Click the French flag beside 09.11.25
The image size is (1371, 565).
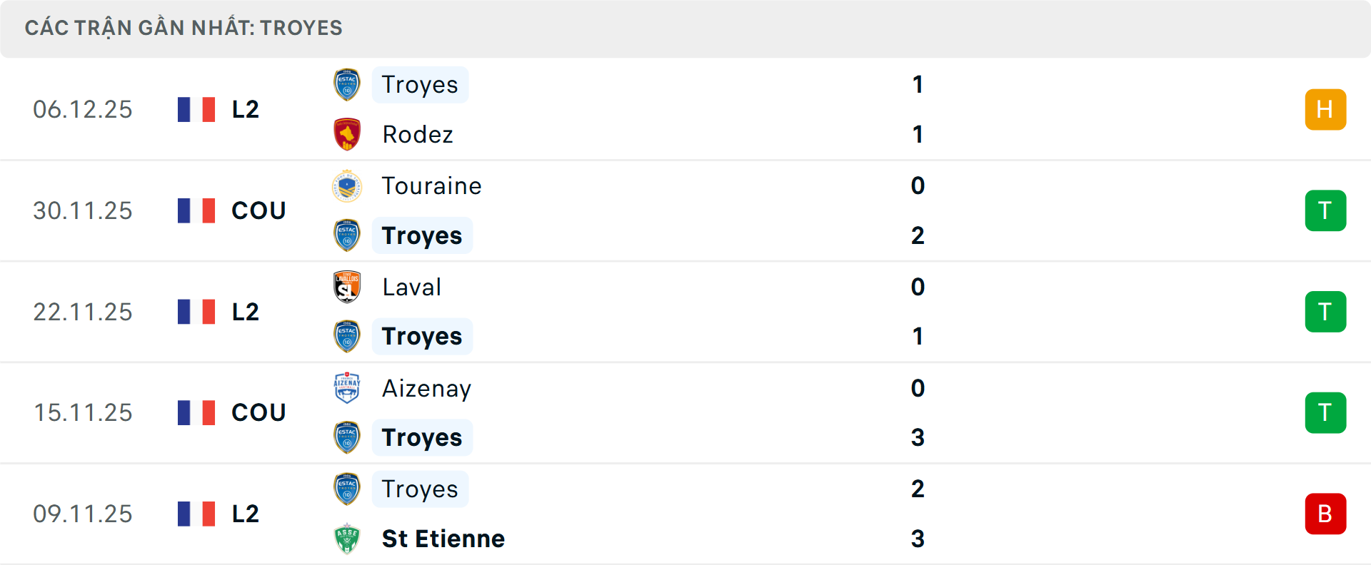point(196,514)
